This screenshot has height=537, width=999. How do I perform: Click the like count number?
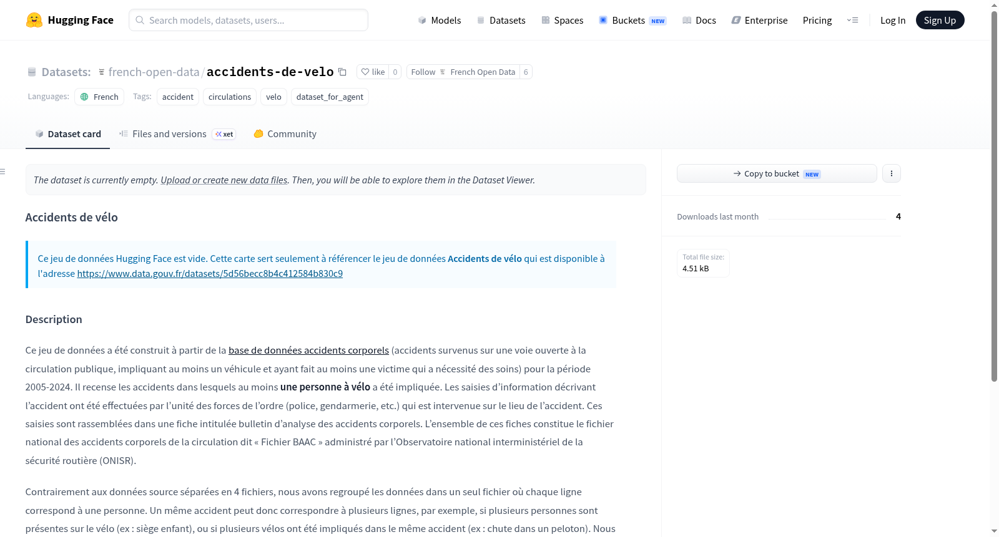pos(395,72)
